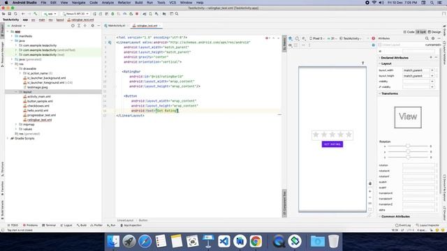The image size is (447, 251).
Task: Click the rating bar stars in preview
Action: click(332, 135)
